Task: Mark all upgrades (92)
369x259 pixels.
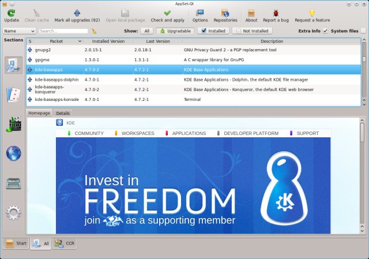Action: [77, 16]
